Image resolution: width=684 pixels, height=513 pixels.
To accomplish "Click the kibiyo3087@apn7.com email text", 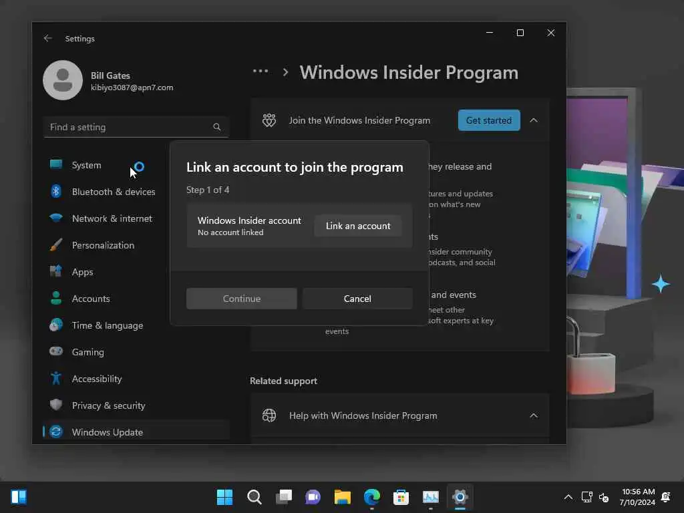I will pyautogui.click(x=132, y=88).
